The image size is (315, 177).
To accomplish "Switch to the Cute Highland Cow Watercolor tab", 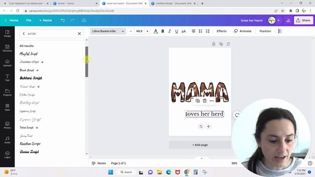I will (26, 3).
